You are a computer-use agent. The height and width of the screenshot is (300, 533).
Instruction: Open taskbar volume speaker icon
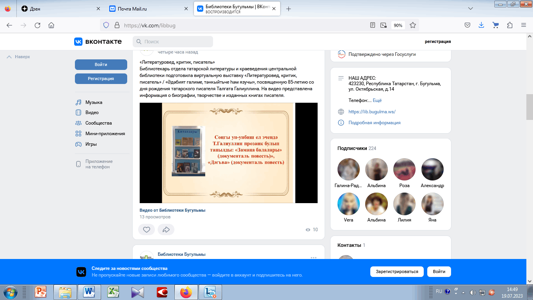(473, 292)
